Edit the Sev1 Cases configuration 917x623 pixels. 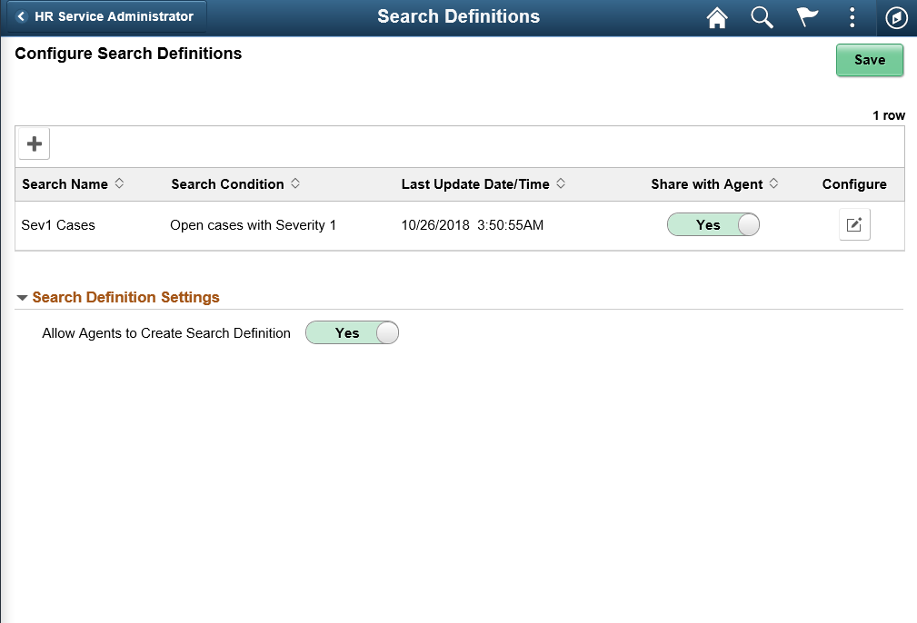tap(854, 225)
